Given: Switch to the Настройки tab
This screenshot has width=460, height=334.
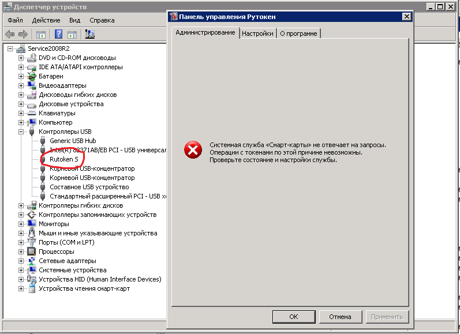Looking at the screenshot, I should click(x=257, y=33).
